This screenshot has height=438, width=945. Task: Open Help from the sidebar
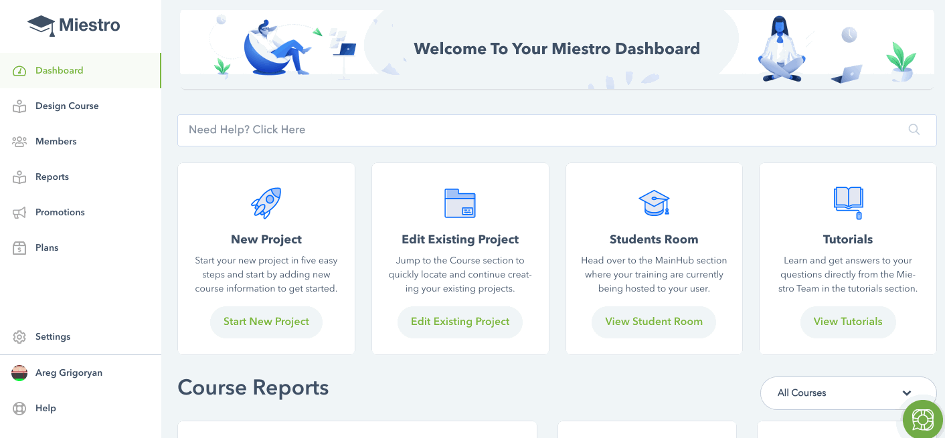(80, 409)
